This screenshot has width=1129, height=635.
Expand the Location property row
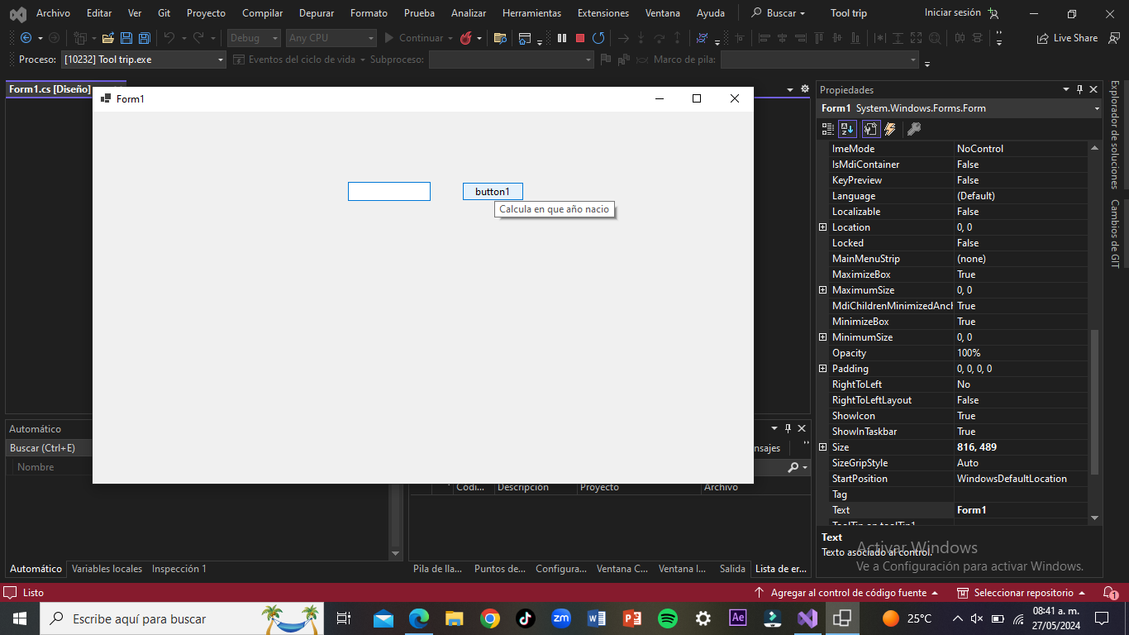822,227
